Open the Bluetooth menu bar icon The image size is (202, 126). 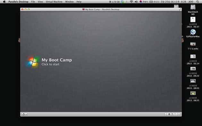(127, 2)
